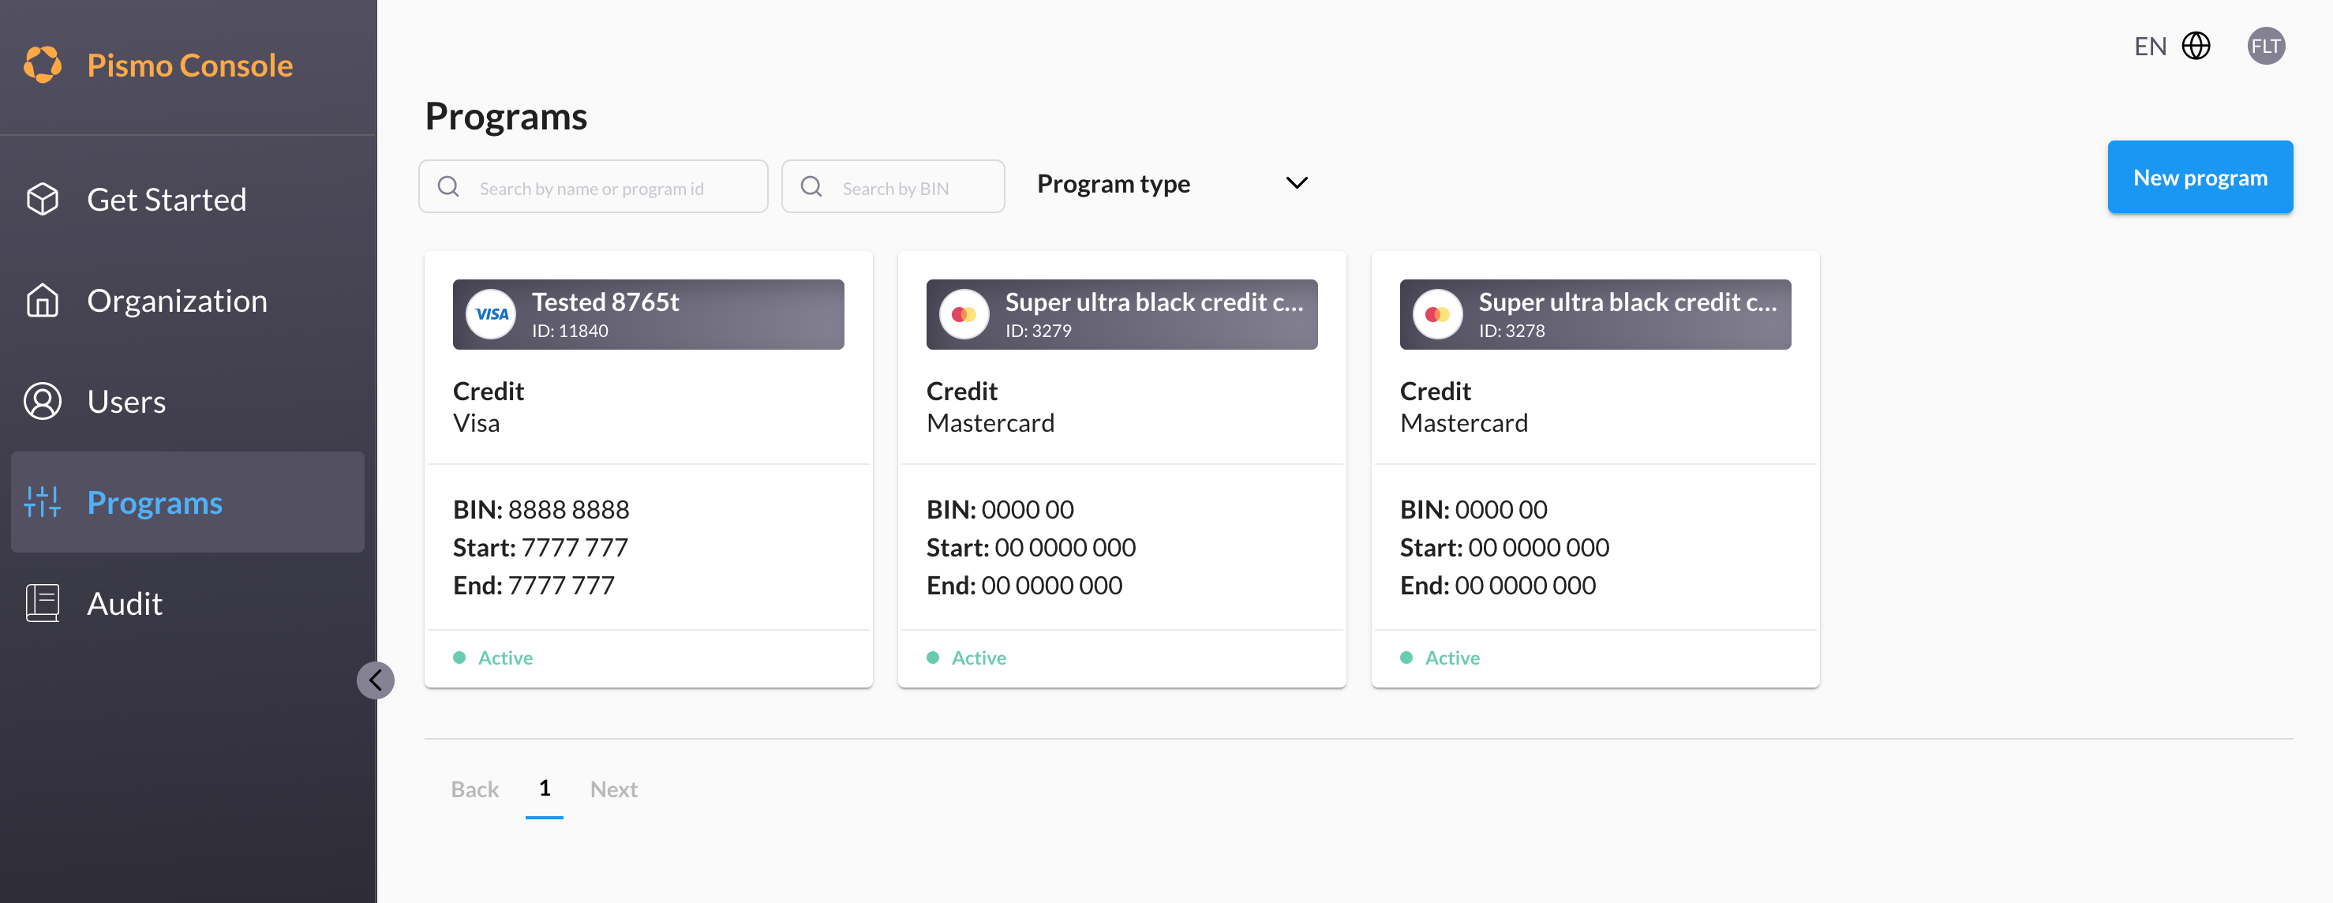Screen dimensions: 2333x903
Task: Click the Programs sliders icon
Action: (x=43, y=502)
